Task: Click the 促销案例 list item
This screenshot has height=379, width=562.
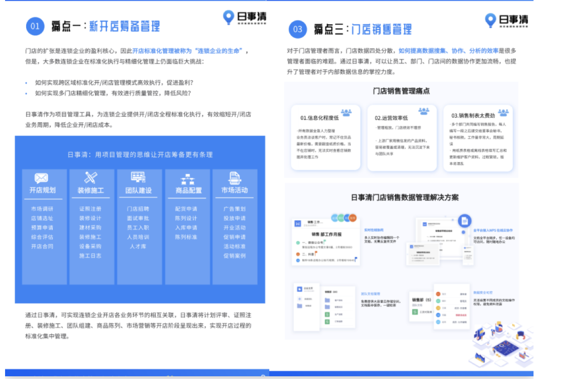Action: tap(235, 256)
